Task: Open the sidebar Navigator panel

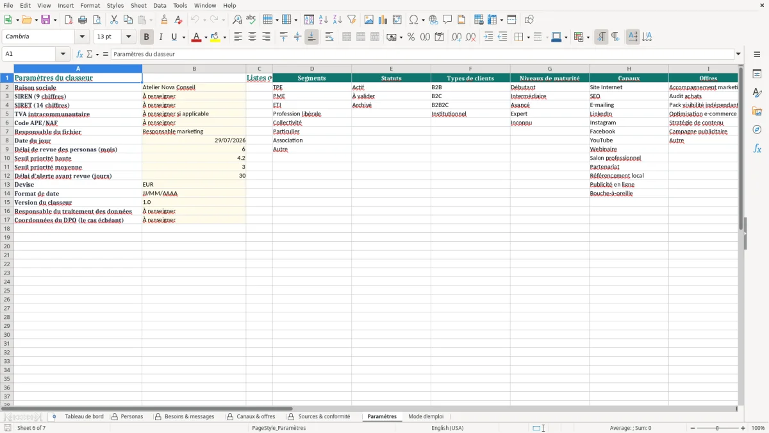Action: click(757, 130)
